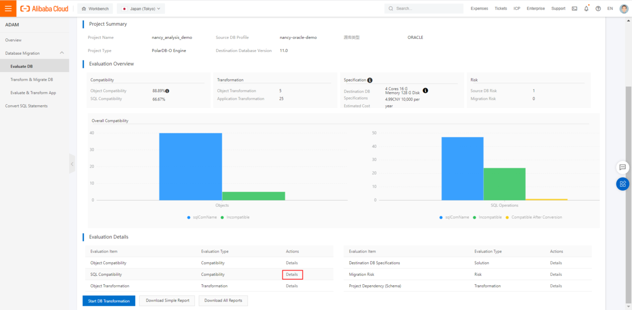Viewport: 632px width, 310px height.
Task: Click the info icon beside 128 G Disk
Action: 425,91
